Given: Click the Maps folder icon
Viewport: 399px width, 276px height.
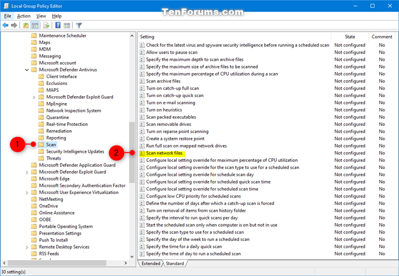Looking at the screenshot, I should [34, 42].
